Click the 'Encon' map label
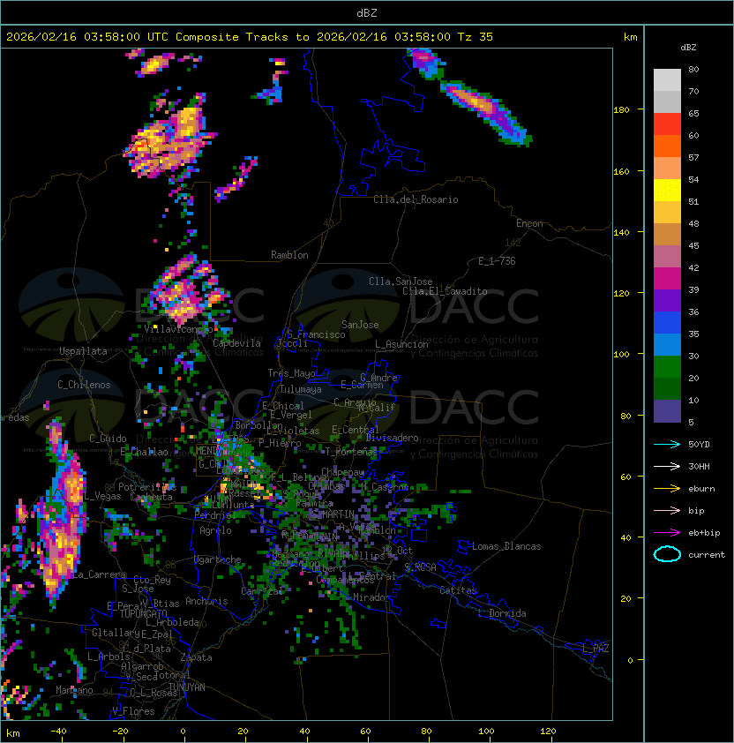Image resolution: width=734 pixels, height=743 pixels. (x=529, y=223)
